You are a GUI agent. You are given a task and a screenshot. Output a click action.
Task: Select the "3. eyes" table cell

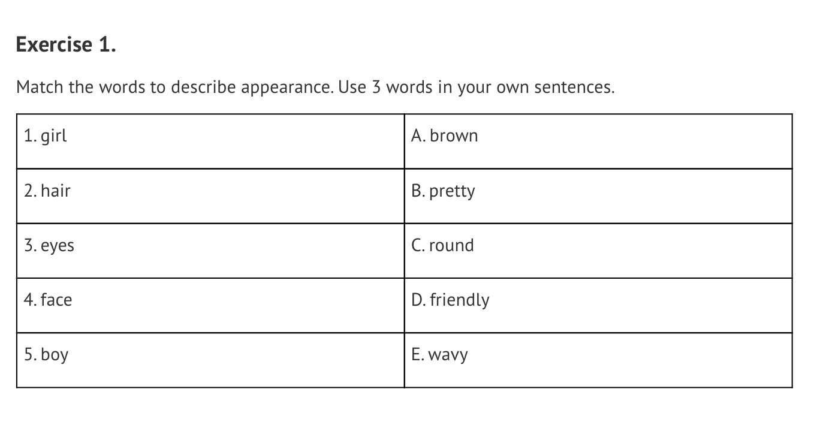(210, 251)
